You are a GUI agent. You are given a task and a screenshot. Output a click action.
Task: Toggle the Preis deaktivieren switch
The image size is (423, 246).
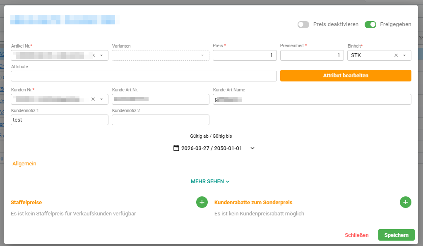tap(303, 24)
